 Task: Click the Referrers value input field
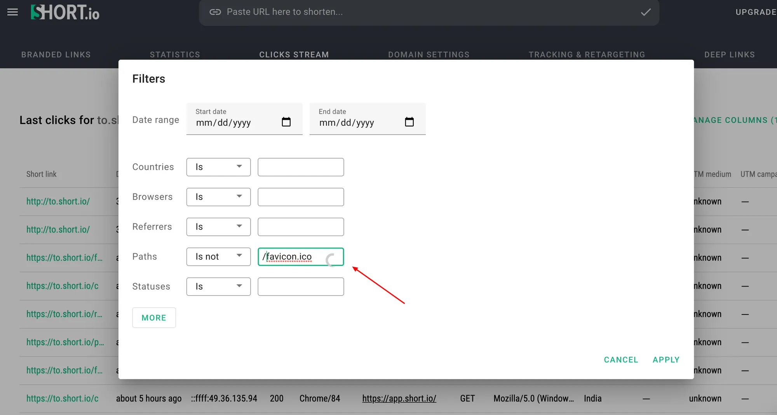pyautogui.click(x=301, y=227)
